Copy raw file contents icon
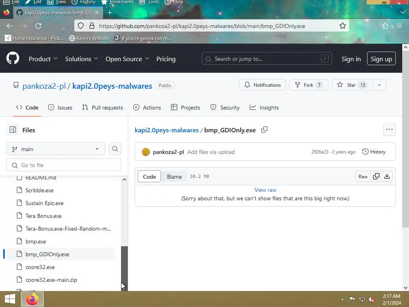 (x=376, y=176)
